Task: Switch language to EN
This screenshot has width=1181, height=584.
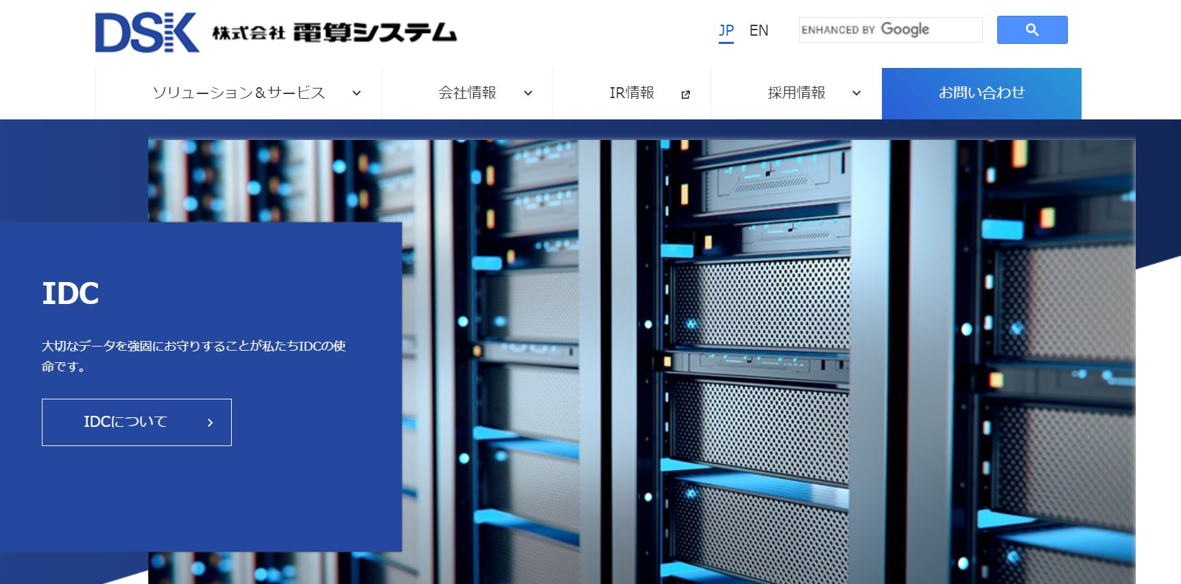Action: click(x=759, y=31)
